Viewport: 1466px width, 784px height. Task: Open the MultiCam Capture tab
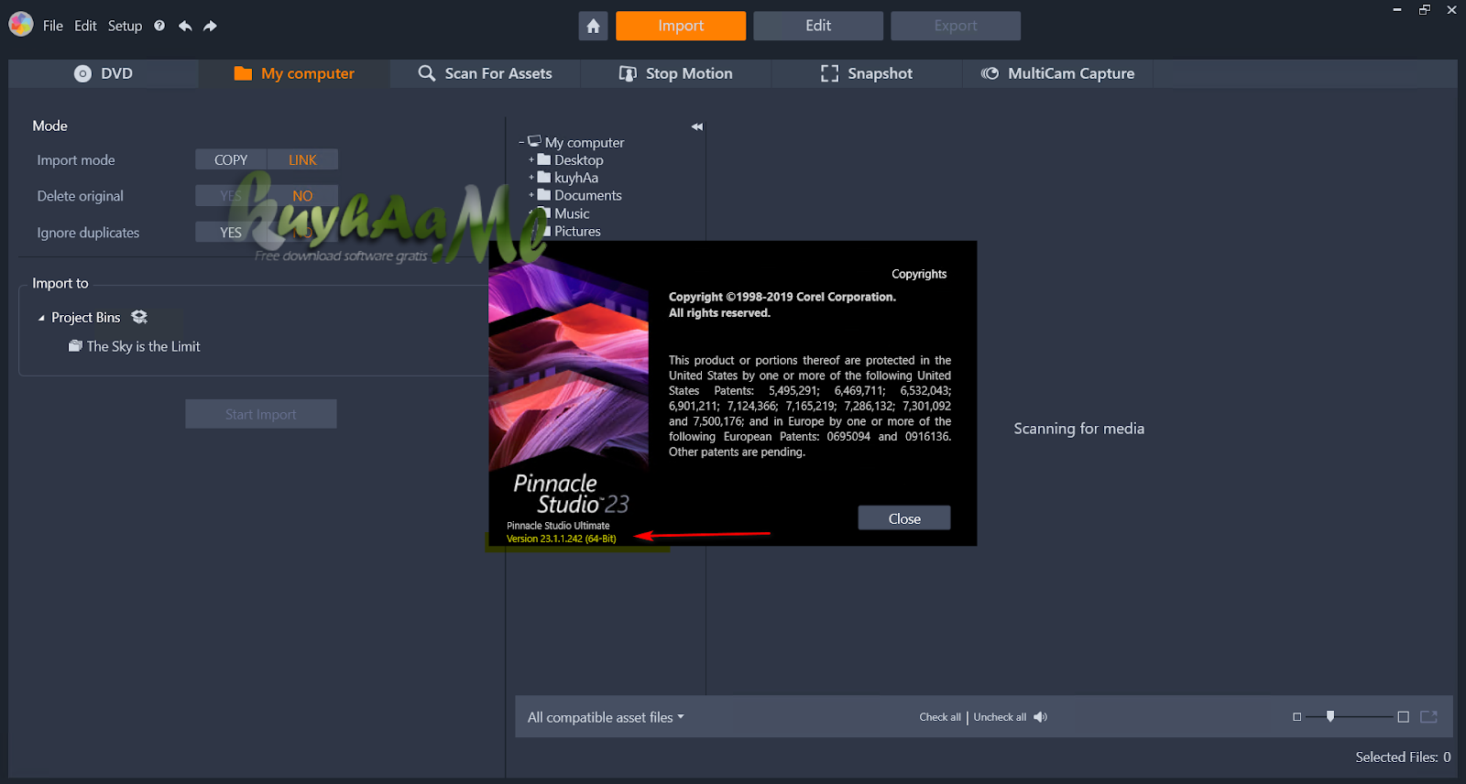(1057, 73)
